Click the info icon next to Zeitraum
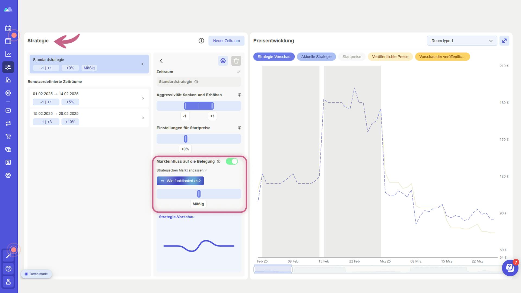 tap(196, 82)
